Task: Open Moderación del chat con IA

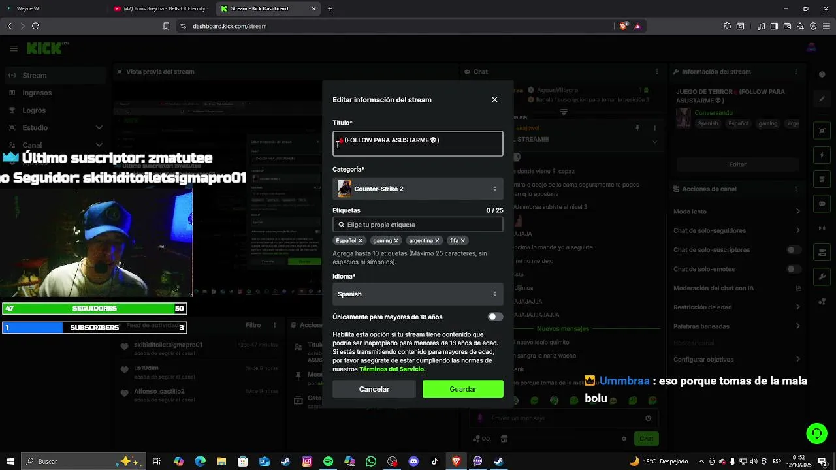Action: pyautogui.click(x=737, y=288)
